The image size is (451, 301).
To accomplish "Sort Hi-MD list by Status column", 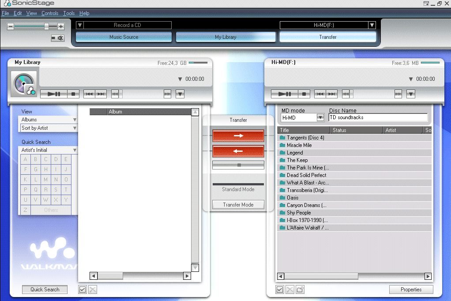I will 357,130.
